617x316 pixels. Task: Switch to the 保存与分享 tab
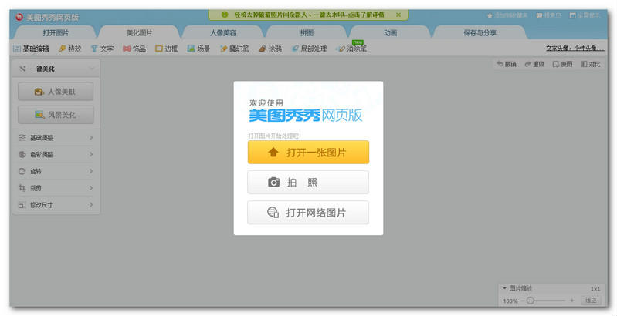pyautogui.click(x=480, y=33)
